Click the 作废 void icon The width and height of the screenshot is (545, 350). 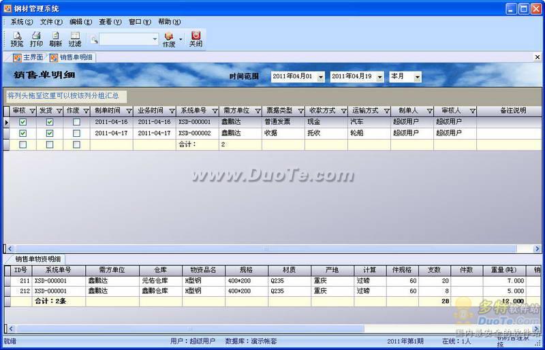click(x=169, y=39)
